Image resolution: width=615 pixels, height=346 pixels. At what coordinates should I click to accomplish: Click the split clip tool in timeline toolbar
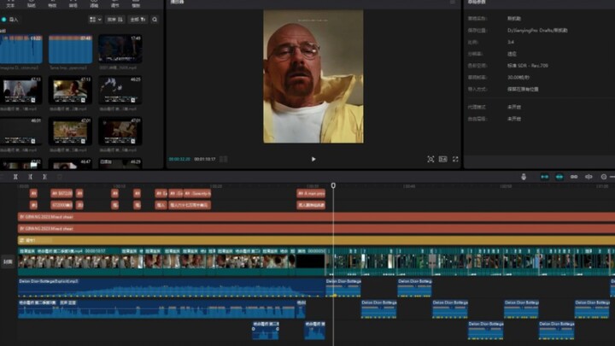pyautogui.click(x=15, y=177)
